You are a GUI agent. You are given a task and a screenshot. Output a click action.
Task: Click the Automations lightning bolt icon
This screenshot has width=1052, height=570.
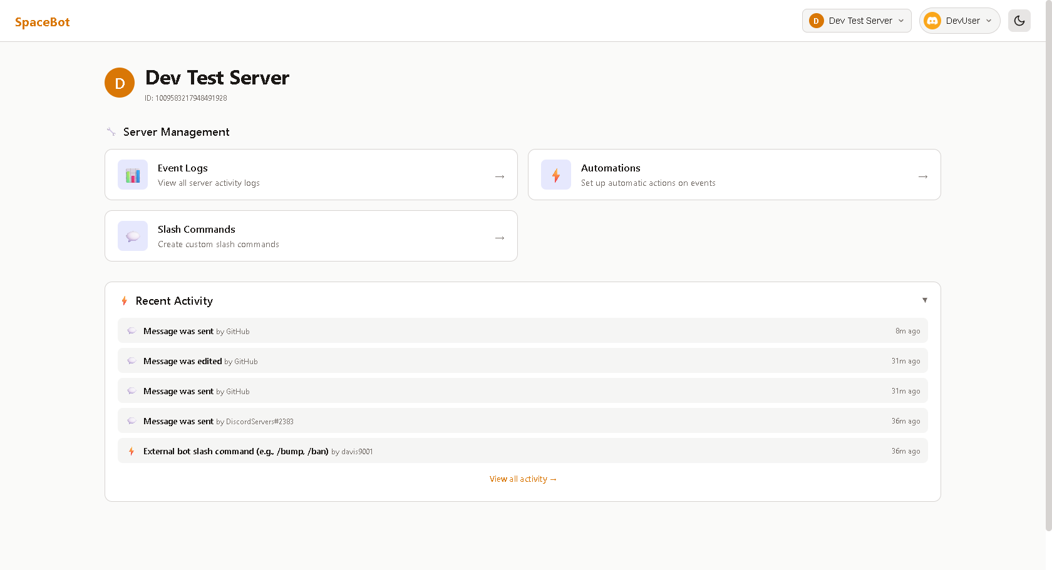pos(556,175)
